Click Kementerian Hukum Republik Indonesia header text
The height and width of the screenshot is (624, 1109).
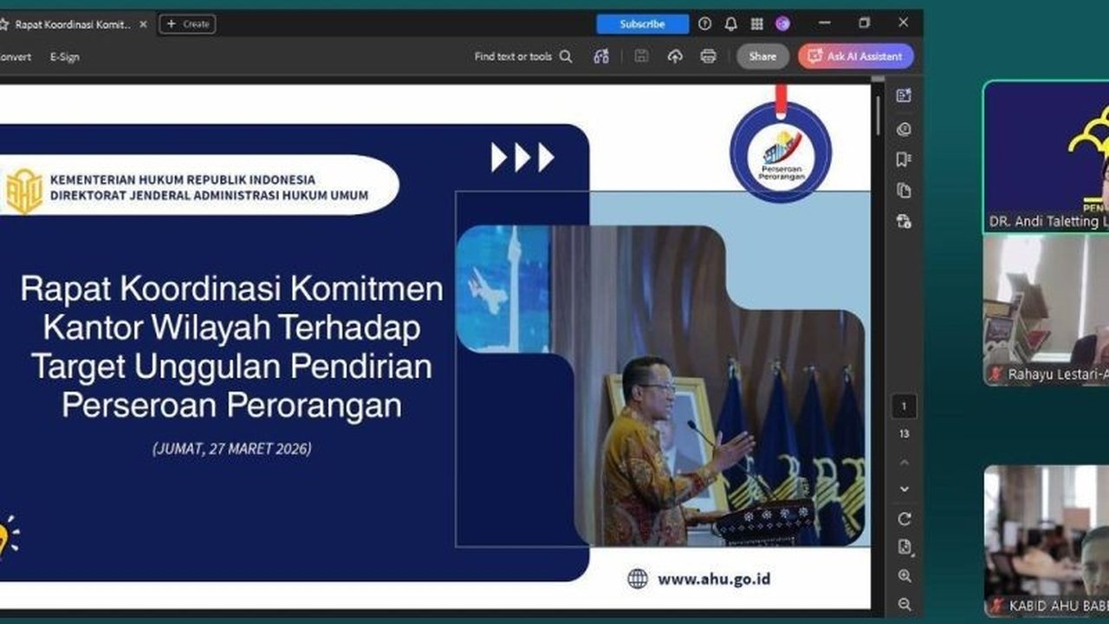(x=183, y=179)
